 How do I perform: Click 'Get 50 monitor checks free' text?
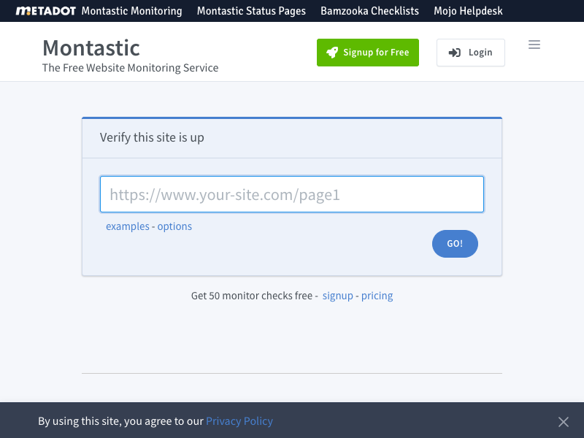click(252, 296)
